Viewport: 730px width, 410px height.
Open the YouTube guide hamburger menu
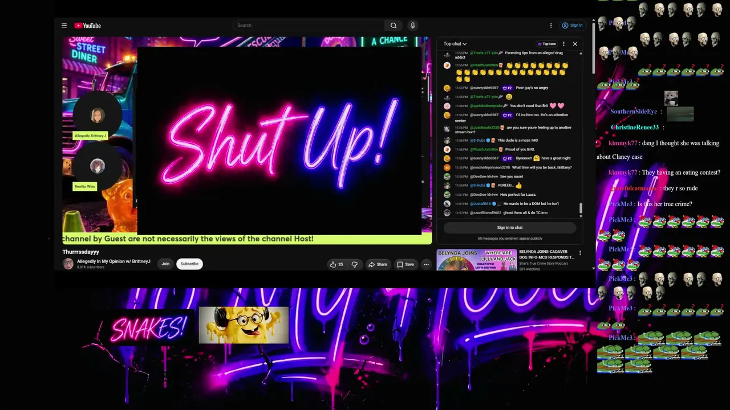tap(64, 26)
